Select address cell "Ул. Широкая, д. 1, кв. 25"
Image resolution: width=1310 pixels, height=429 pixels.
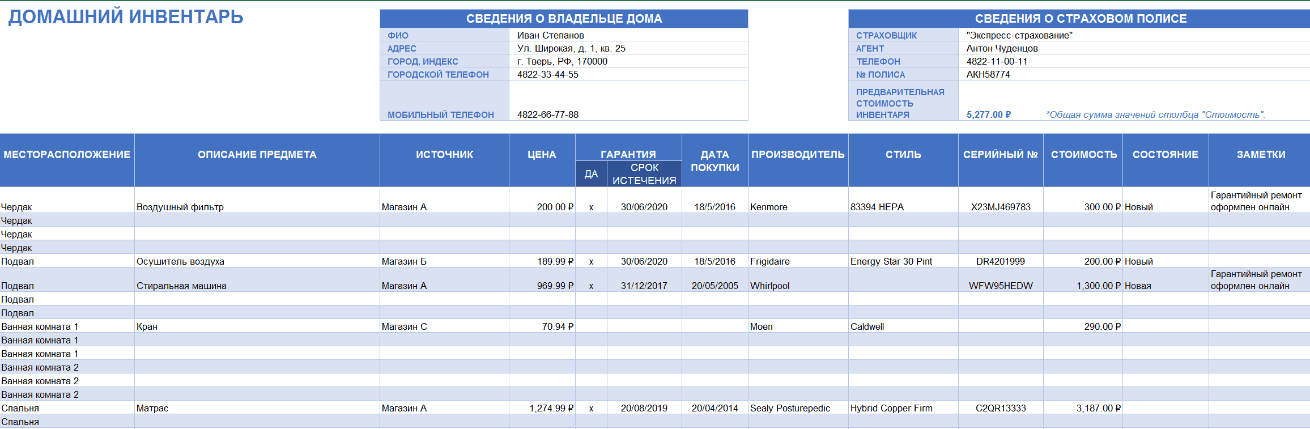(628, 48)
